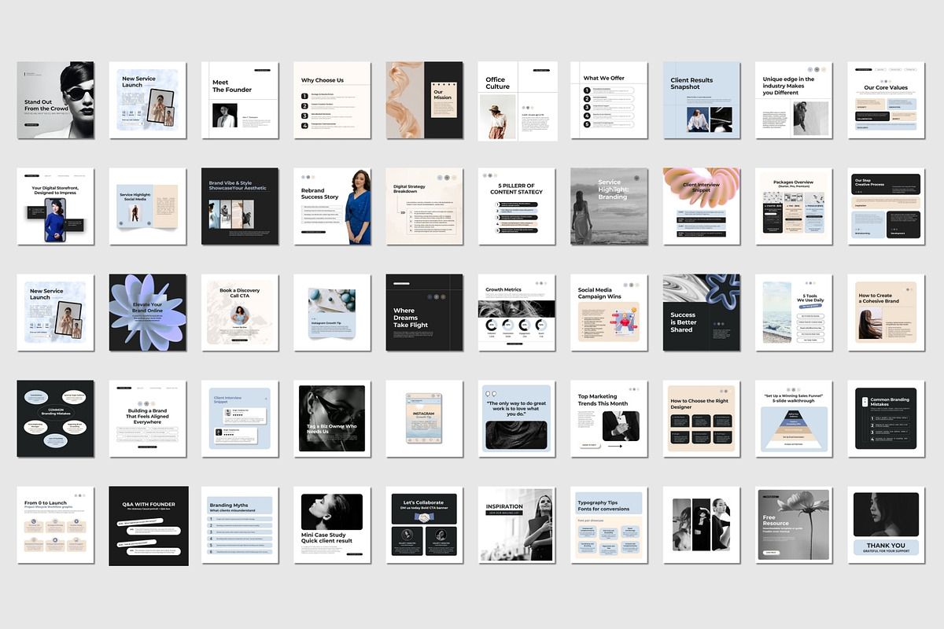Select the "Common Branding Mistakes" oval diagram slide
Viewport: 944px width, 629px height.
[55, 418]
